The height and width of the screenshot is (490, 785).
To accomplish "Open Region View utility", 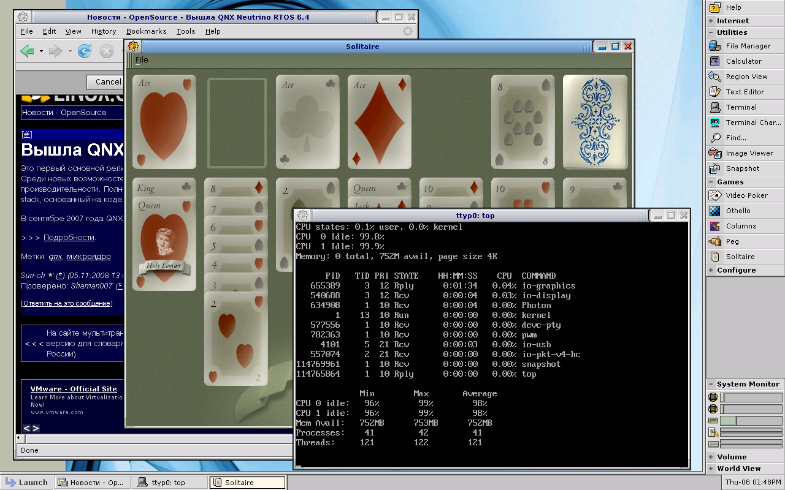I will point(745,77).
